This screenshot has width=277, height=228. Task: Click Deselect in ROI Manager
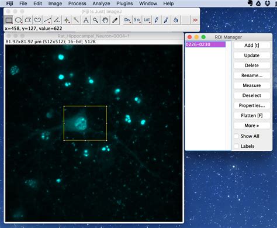252,95
